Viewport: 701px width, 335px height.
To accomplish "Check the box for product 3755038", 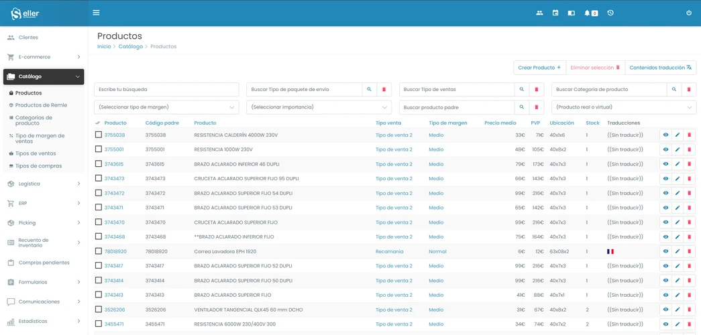I will (99, 135).
